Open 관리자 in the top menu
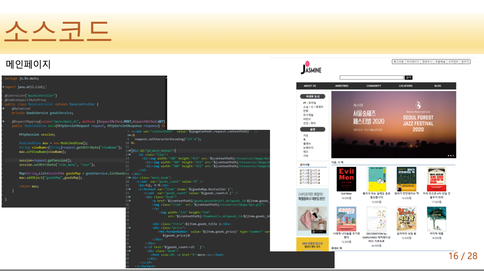The height and width of the screenshot is (271, 484). 465,62
